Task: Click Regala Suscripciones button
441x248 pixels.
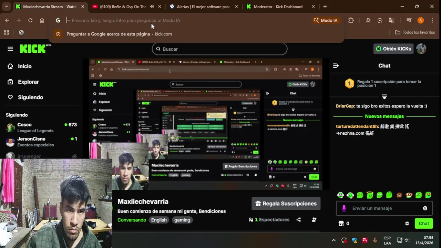Action: [x=286, y=204]
